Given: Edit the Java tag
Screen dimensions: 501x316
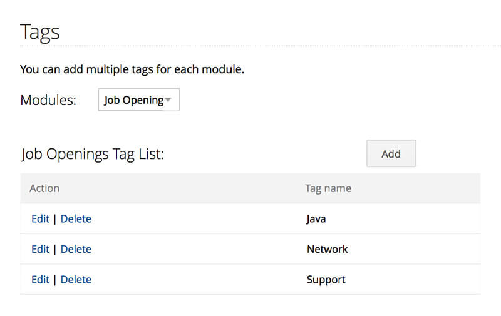Looking at the screenshot, I should coord(40,218).
